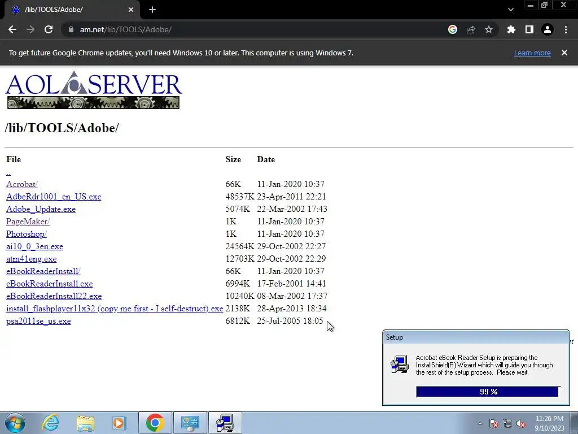Open a new tab with plus button
The image size is (578, 434).
pos(152,10)
